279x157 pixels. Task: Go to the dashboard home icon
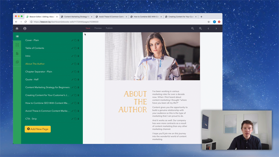tap(17, 29)
